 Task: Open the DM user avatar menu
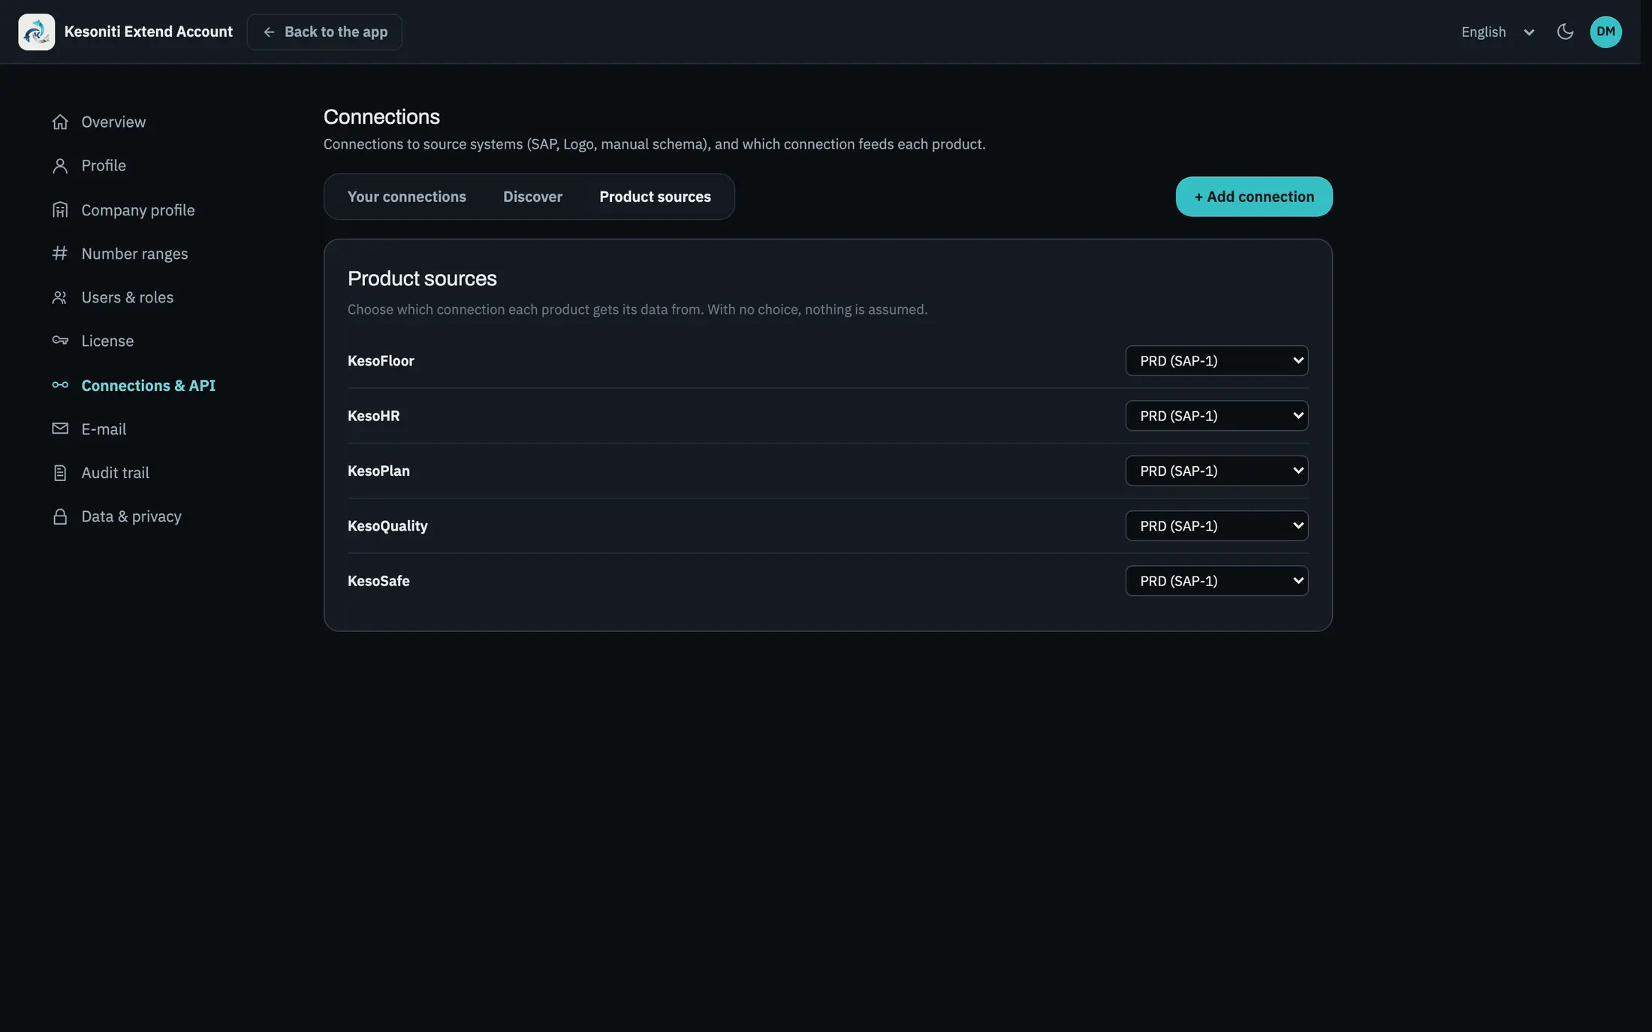(x=1605, y=32)
